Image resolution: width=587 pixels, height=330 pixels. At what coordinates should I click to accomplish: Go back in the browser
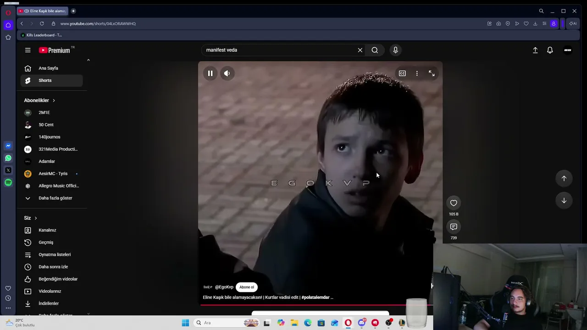[22, 24]
